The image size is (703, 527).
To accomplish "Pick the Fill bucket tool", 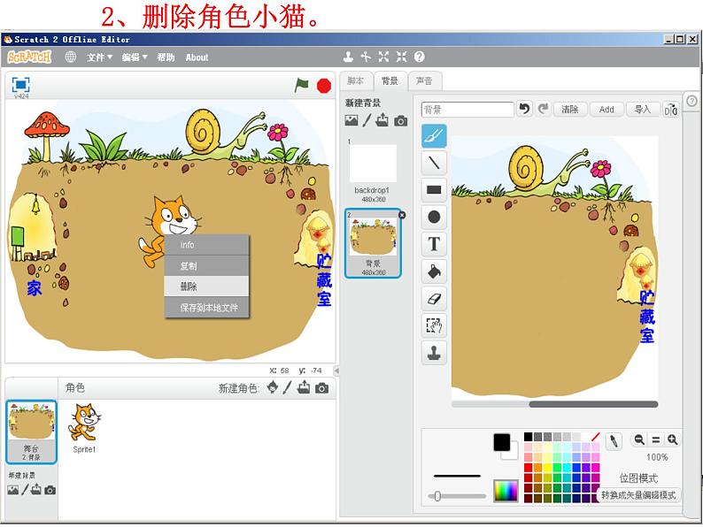I will coord(434,271).
